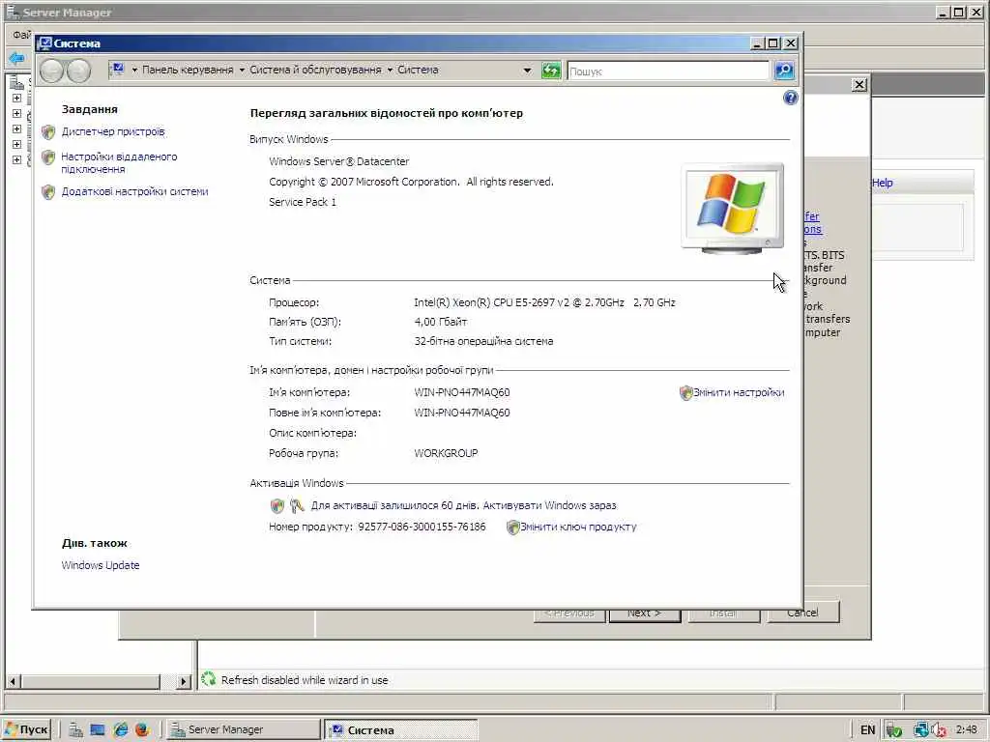Open Диспетчер пристроїв link
The width and height of the screenshot is (990, 742).
pos(113,131)
